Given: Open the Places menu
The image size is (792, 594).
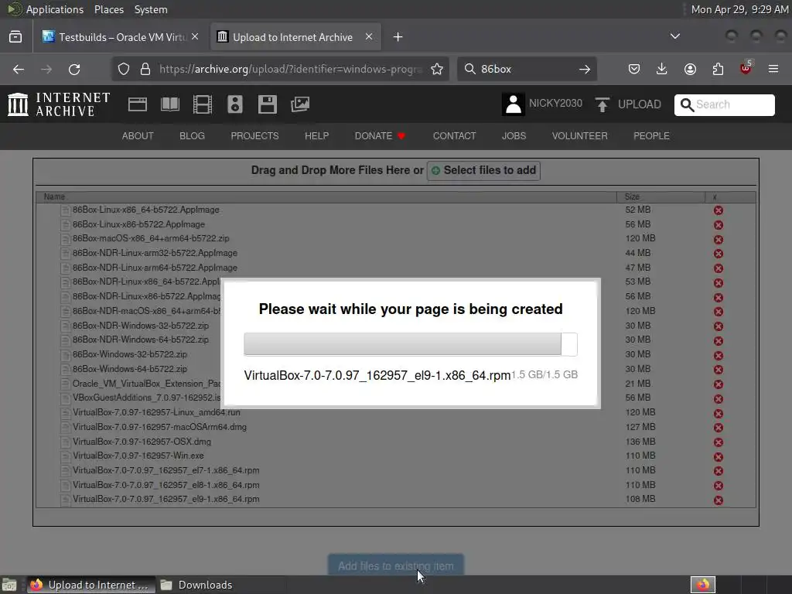Looking at the screenshot, I should click(108, 9).
